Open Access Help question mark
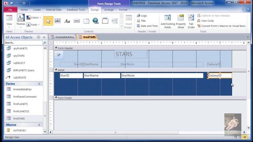The height and width of the screenshot is (142, 253). [248, 9]
